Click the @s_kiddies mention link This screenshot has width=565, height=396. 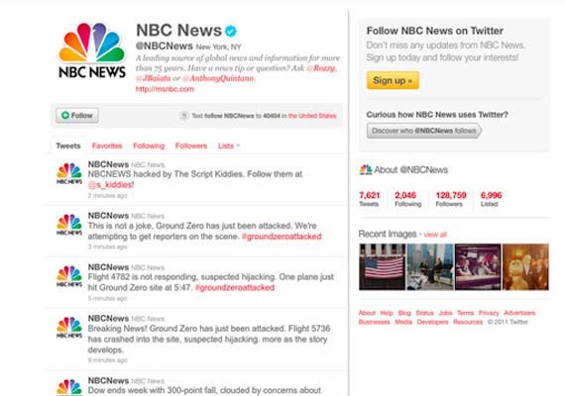111,185
